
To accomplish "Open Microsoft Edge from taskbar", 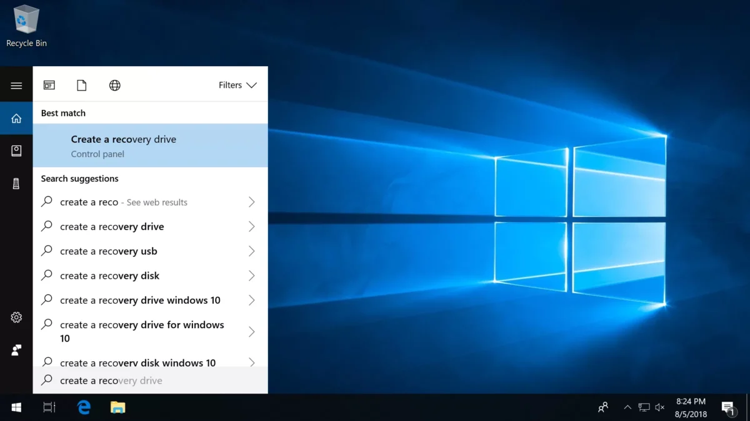I will coord(84,407).
